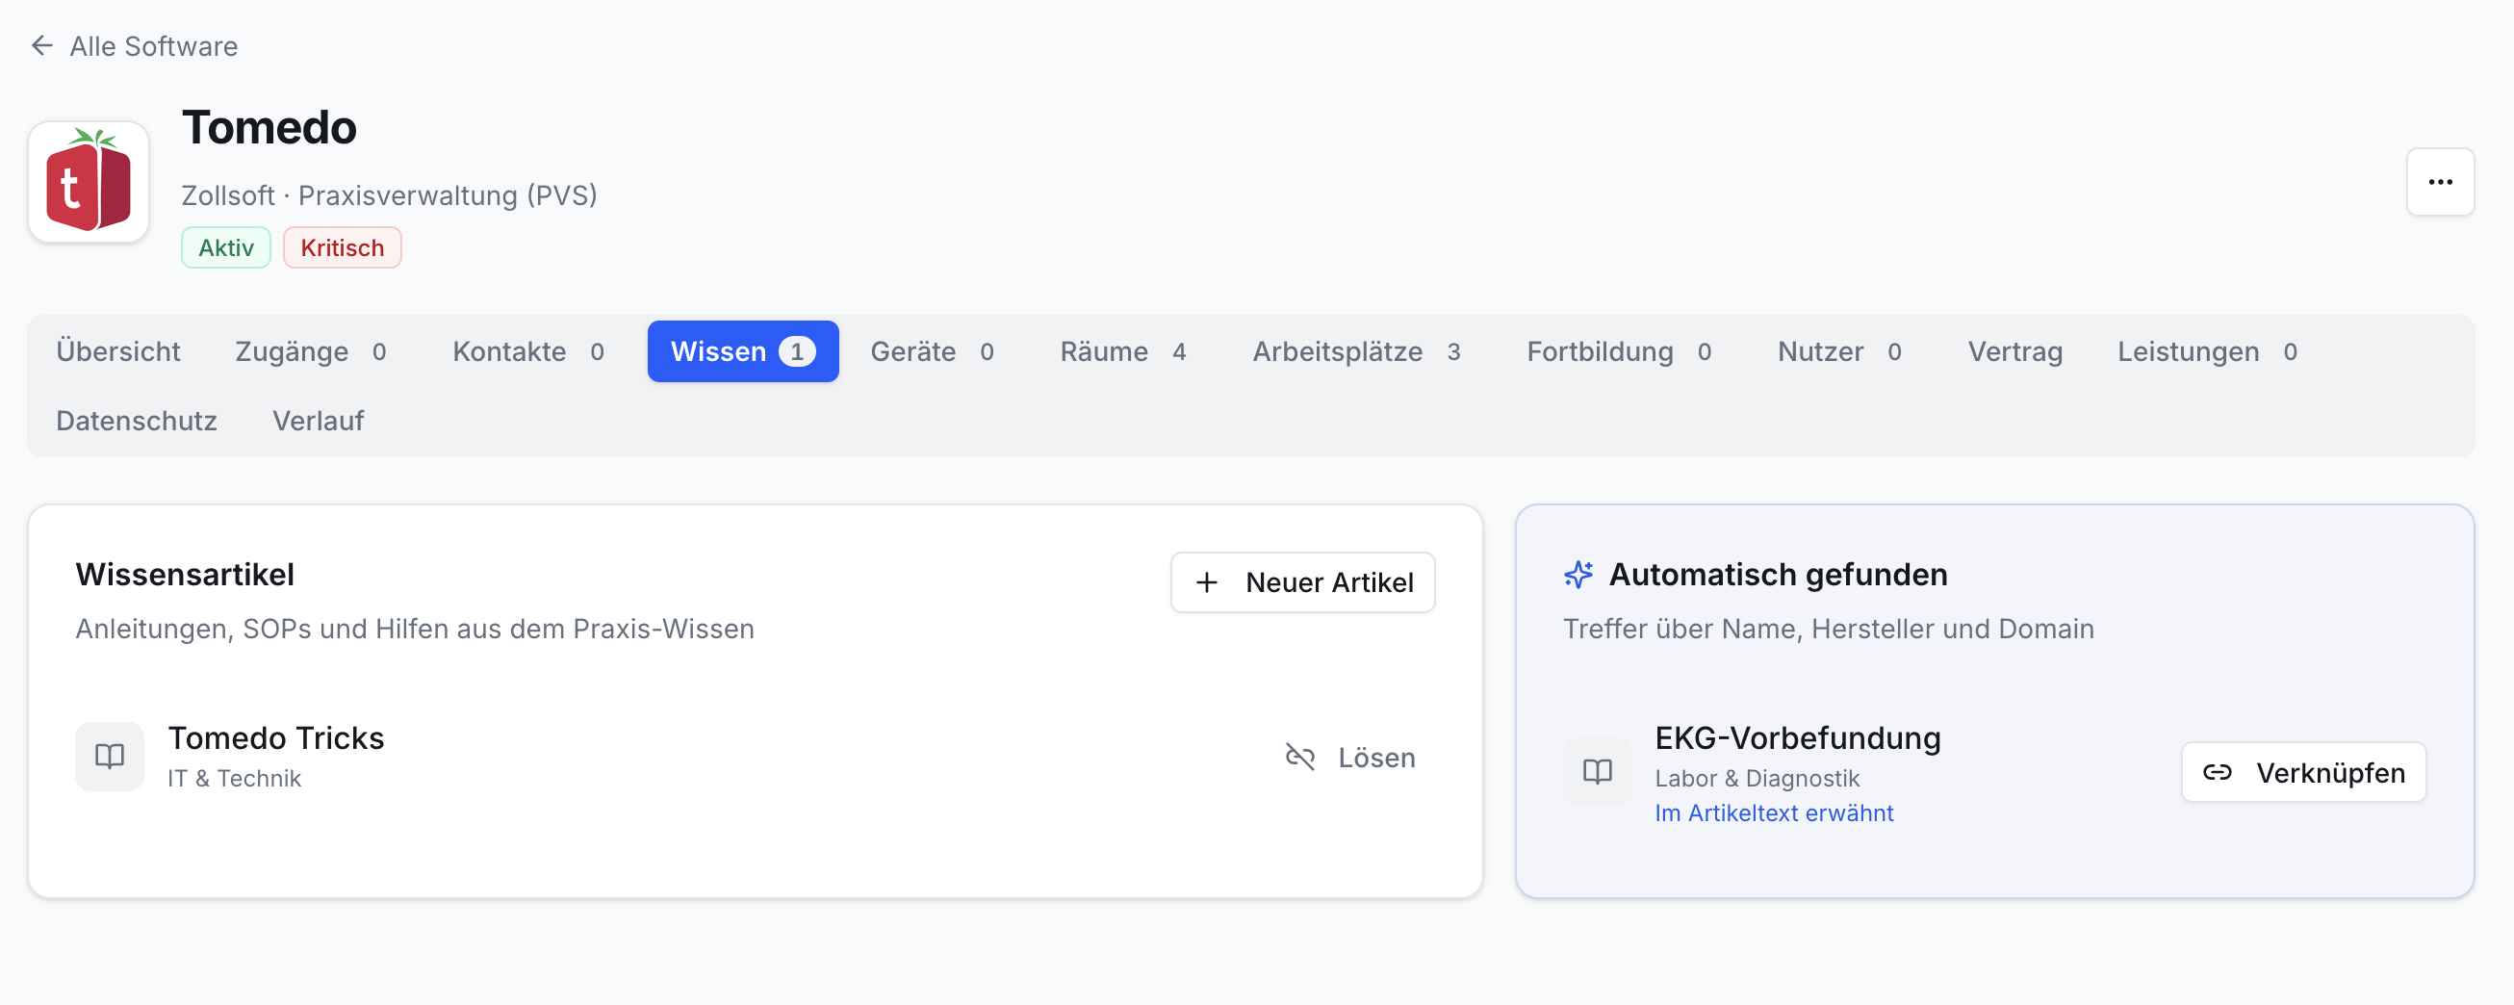This screenshot has width=2514, height=1005.
Task: Open the three-dot more options menu
Action: tap(2440, 182)
